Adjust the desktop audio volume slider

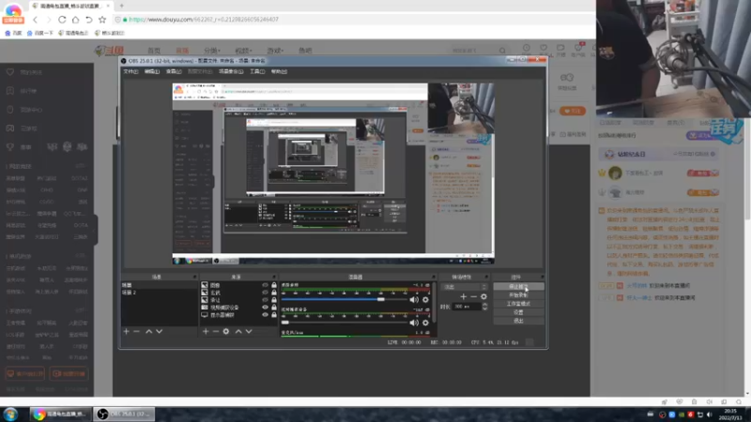(x=344, y=299)
